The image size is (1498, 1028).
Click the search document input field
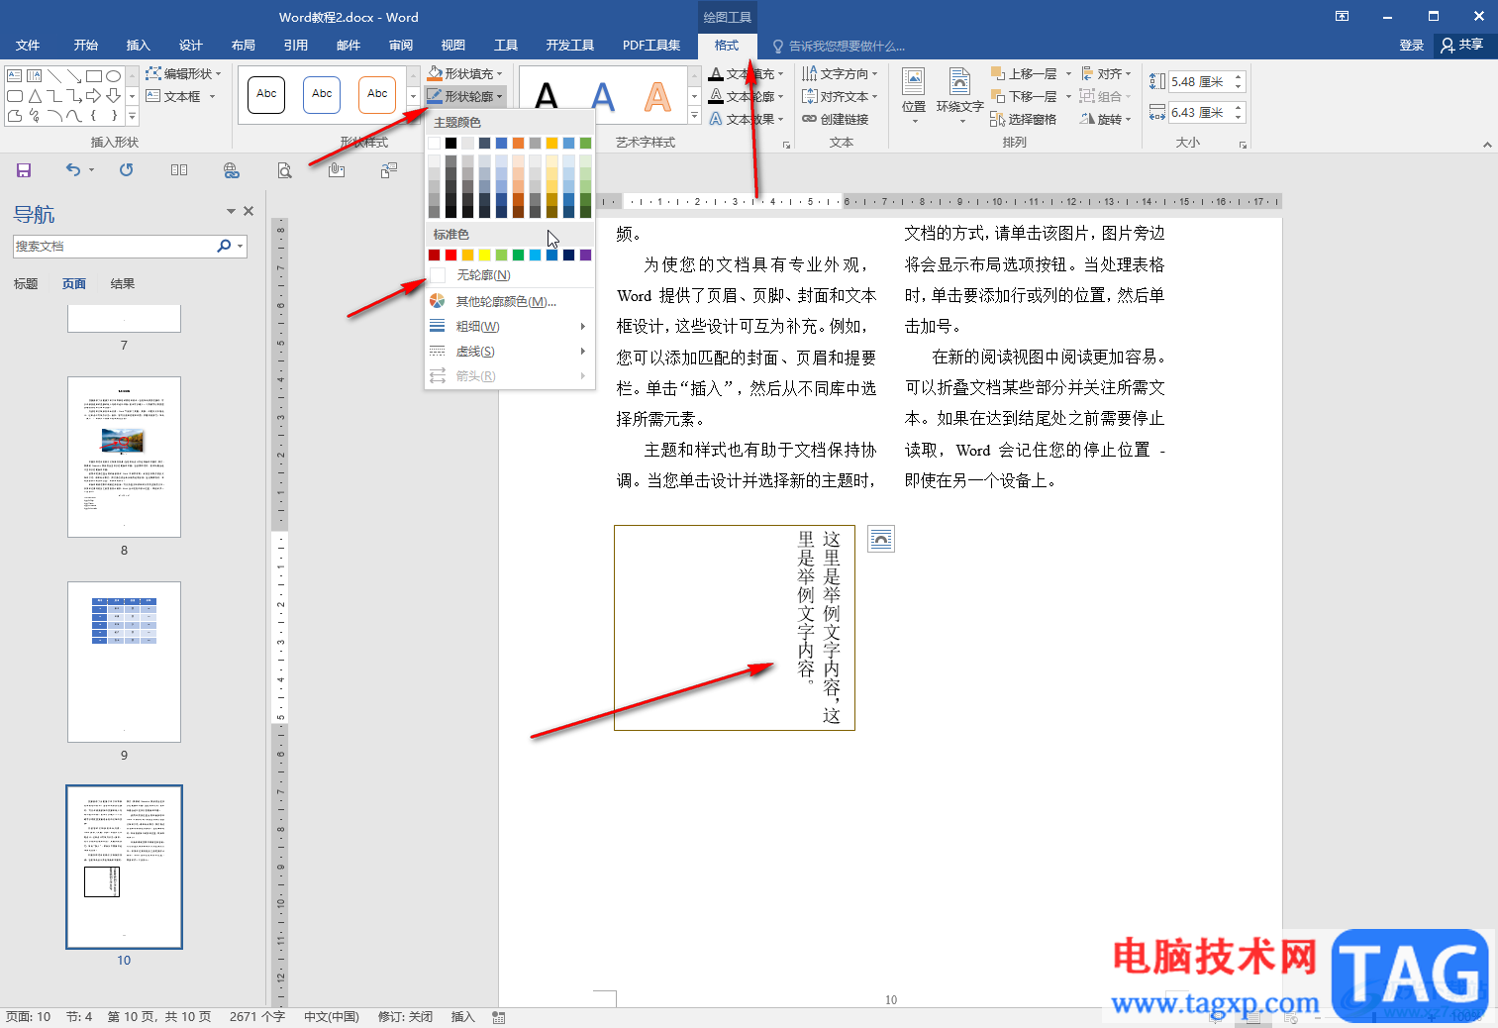(x=114, y=246)
